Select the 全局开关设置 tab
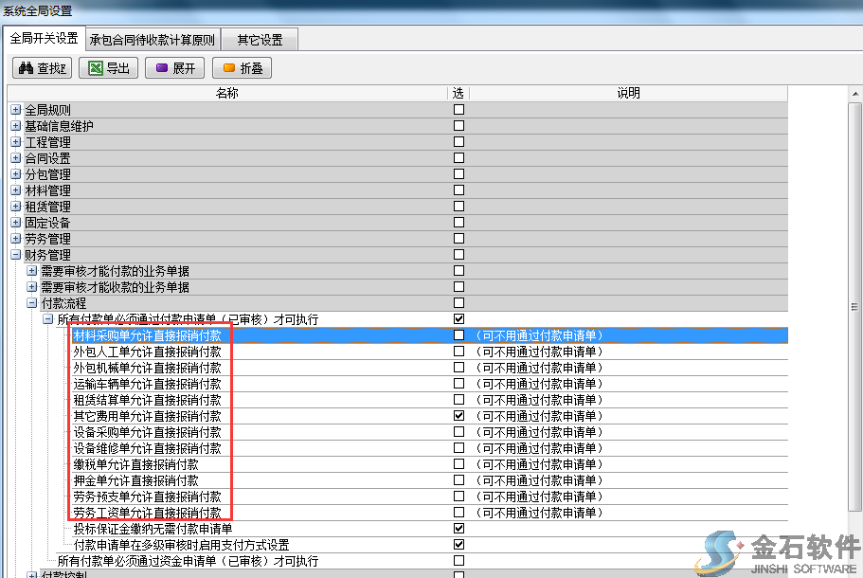This screenshot has height=578, width=863. pyautogui.click(x=44, y=39)
